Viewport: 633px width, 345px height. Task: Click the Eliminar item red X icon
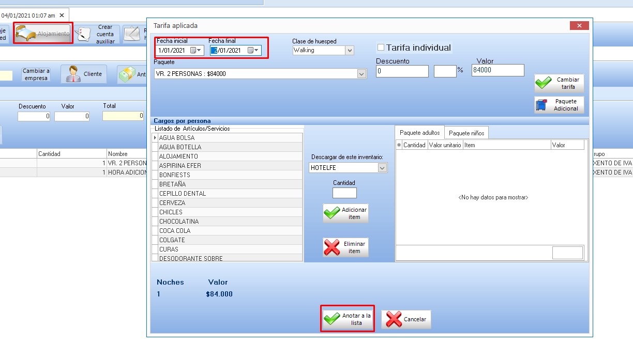click(x=331, y=247)
